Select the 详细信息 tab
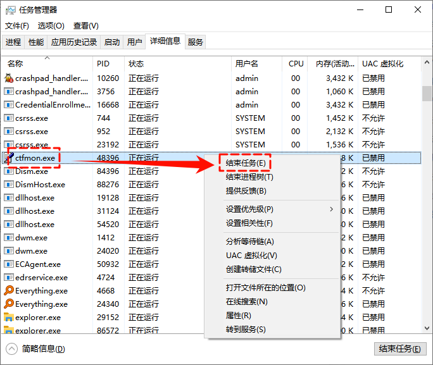 [x=165, y=41]
